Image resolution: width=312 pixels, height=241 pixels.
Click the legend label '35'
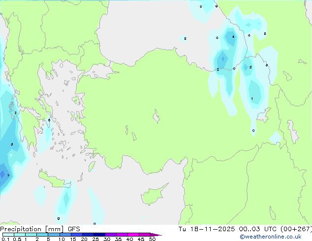pyautogui.click(x=118, y=239)
